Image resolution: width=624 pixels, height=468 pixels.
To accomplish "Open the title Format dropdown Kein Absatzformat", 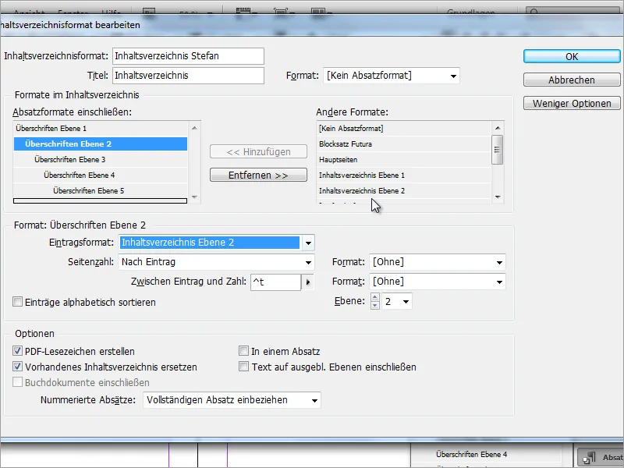I will coord(392,76).
